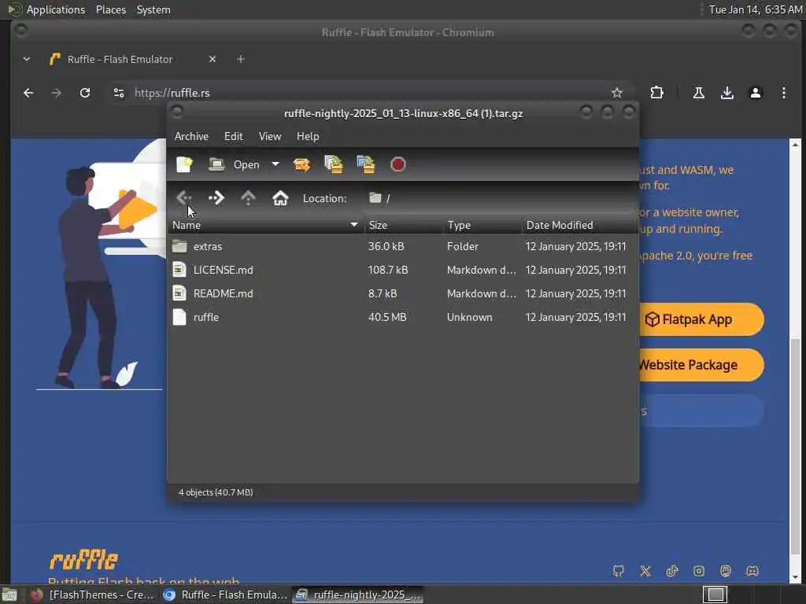Click the Location path field
This screenshot has width=806, height=604.
(x=498, y=198)
